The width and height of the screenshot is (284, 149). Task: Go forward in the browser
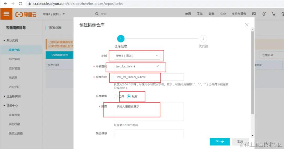(x=13, y=4)
